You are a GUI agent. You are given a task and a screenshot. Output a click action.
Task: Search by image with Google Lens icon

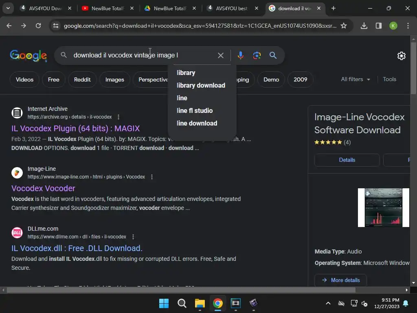pyautogui.click(x=257, y=55)
